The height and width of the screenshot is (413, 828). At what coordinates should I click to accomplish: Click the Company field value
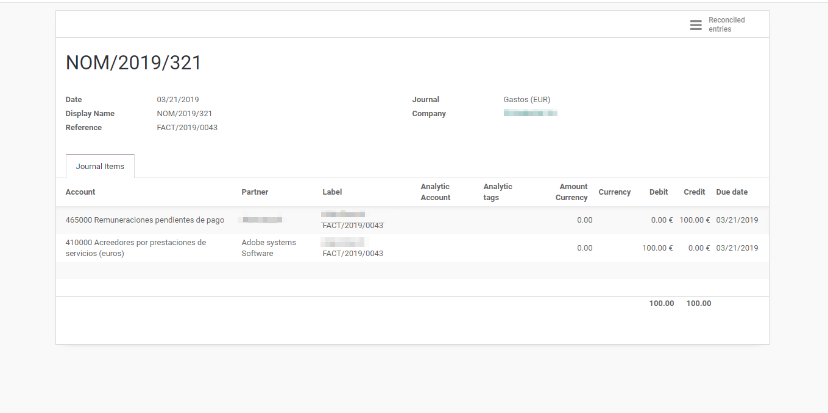[x=530, y=113]
